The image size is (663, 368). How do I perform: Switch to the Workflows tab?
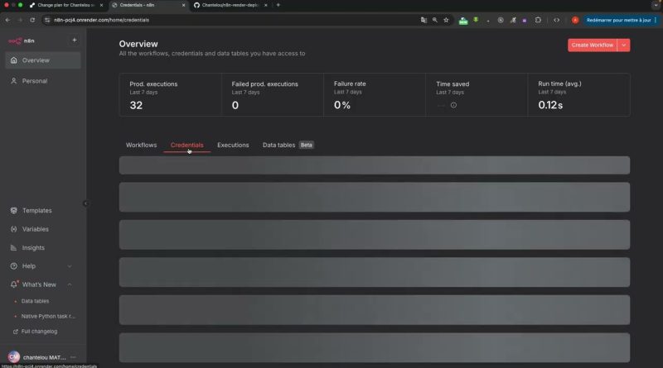[x=141, y=145]
